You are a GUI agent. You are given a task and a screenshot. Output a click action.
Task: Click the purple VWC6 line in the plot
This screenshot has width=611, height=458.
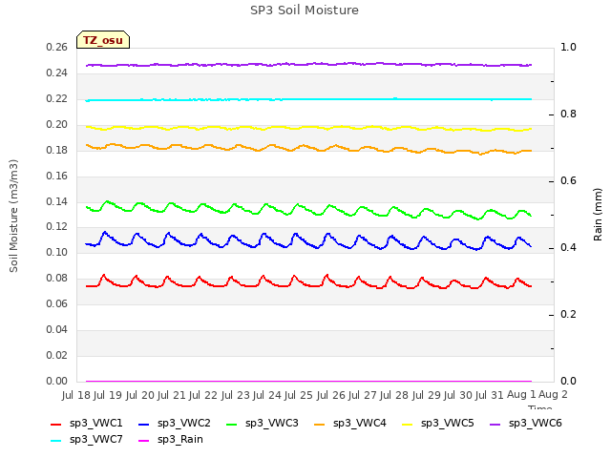(x=307, y=64)
